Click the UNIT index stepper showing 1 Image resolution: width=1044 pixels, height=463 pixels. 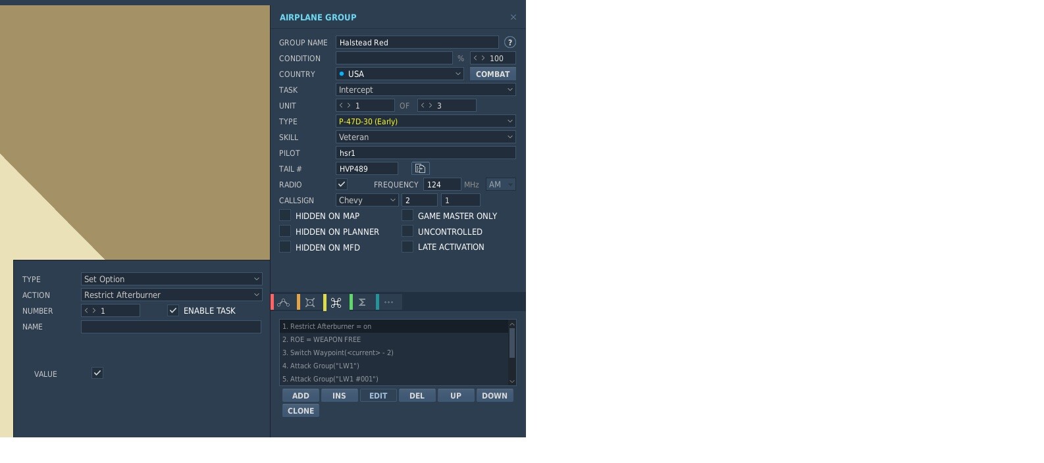(x=365, y=105)
